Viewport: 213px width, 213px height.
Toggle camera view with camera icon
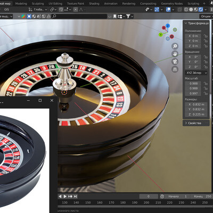point(175,62)
